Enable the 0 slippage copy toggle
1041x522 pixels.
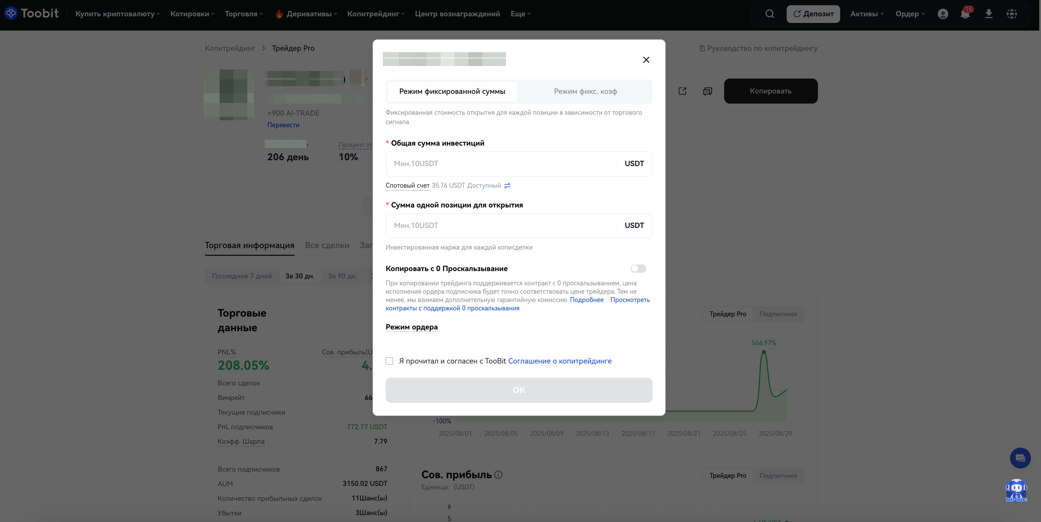(638, 269)
